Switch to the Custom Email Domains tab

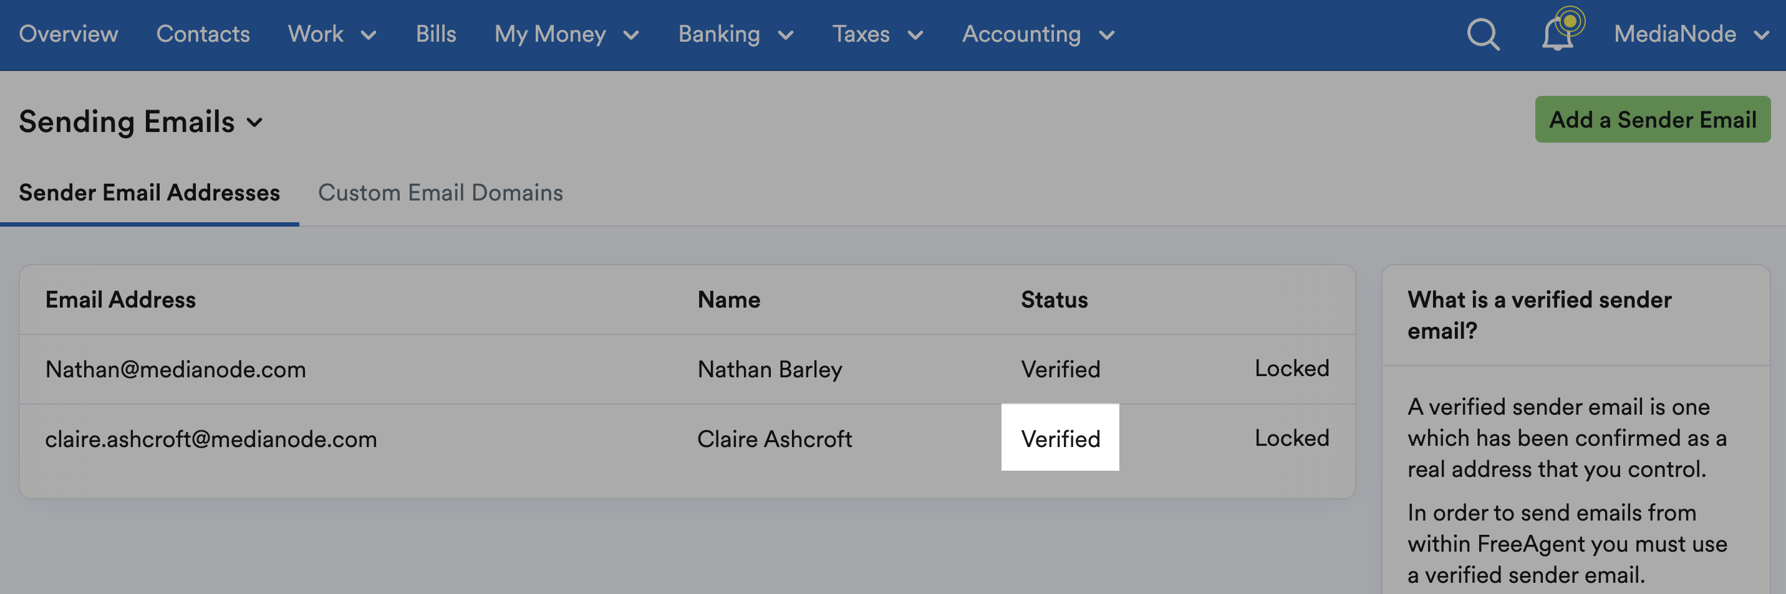(441, 193)
